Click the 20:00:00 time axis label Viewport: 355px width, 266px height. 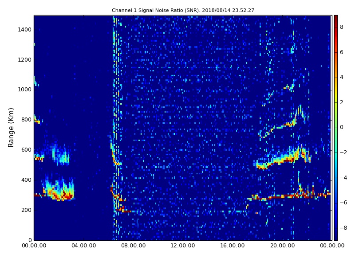tap(282, 246)
